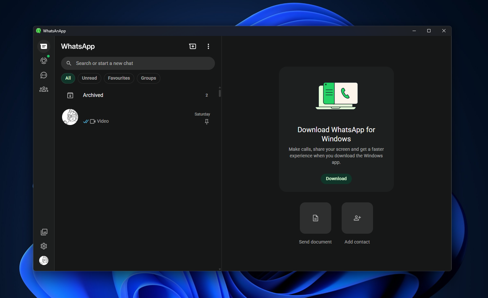Start a new chat with the plus icon

tap(193, 46)
